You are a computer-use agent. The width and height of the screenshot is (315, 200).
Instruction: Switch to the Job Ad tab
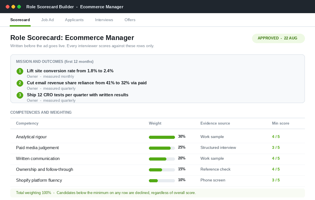pos(48,20)
